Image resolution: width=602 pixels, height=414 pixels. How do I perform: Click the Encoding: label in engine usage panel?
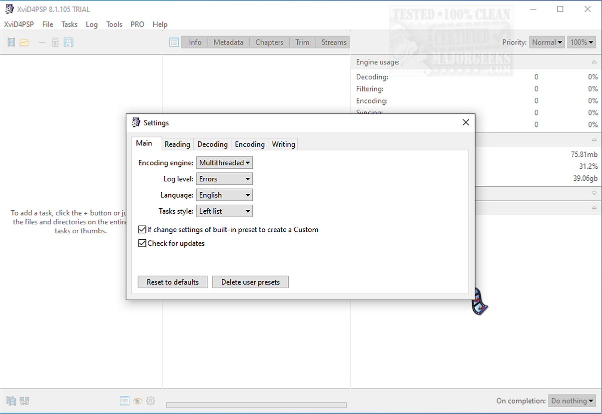coord(372,101)
